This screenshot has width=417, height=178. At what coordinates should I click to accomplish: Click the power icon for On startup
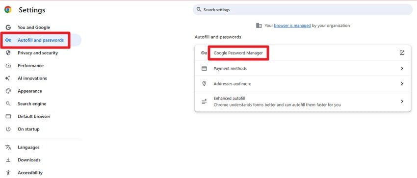coord(8,129)
